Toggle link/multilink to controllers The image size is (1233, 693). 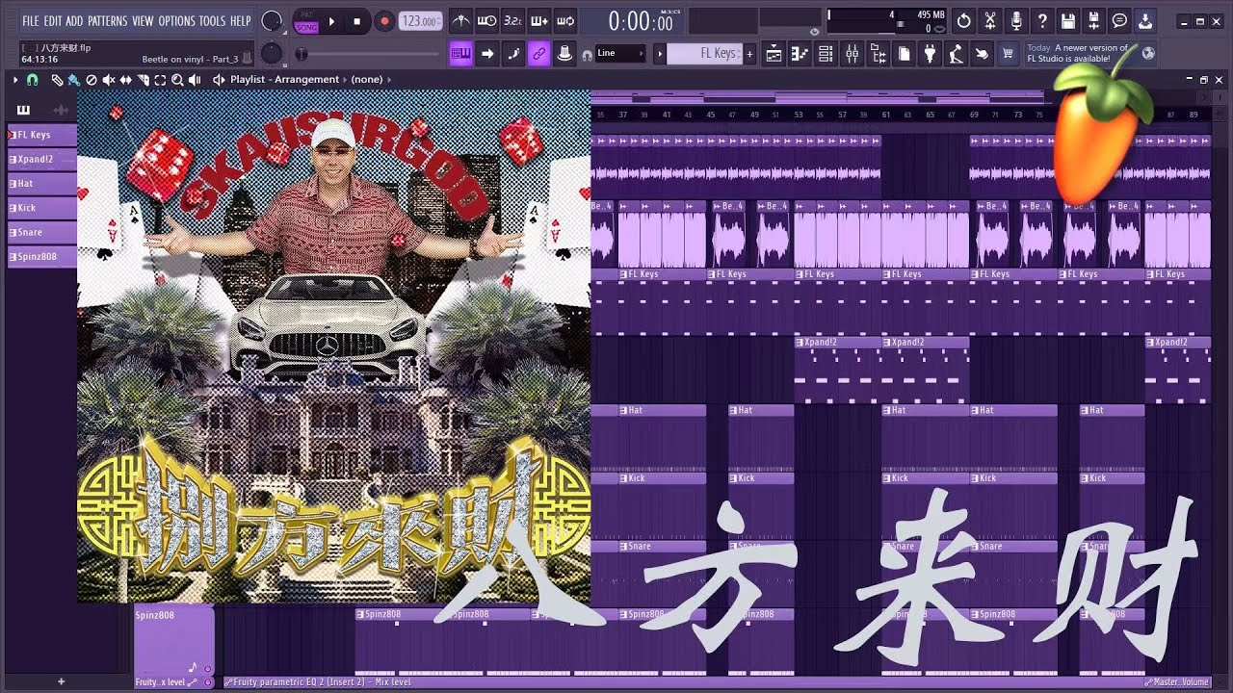point(538,54)
